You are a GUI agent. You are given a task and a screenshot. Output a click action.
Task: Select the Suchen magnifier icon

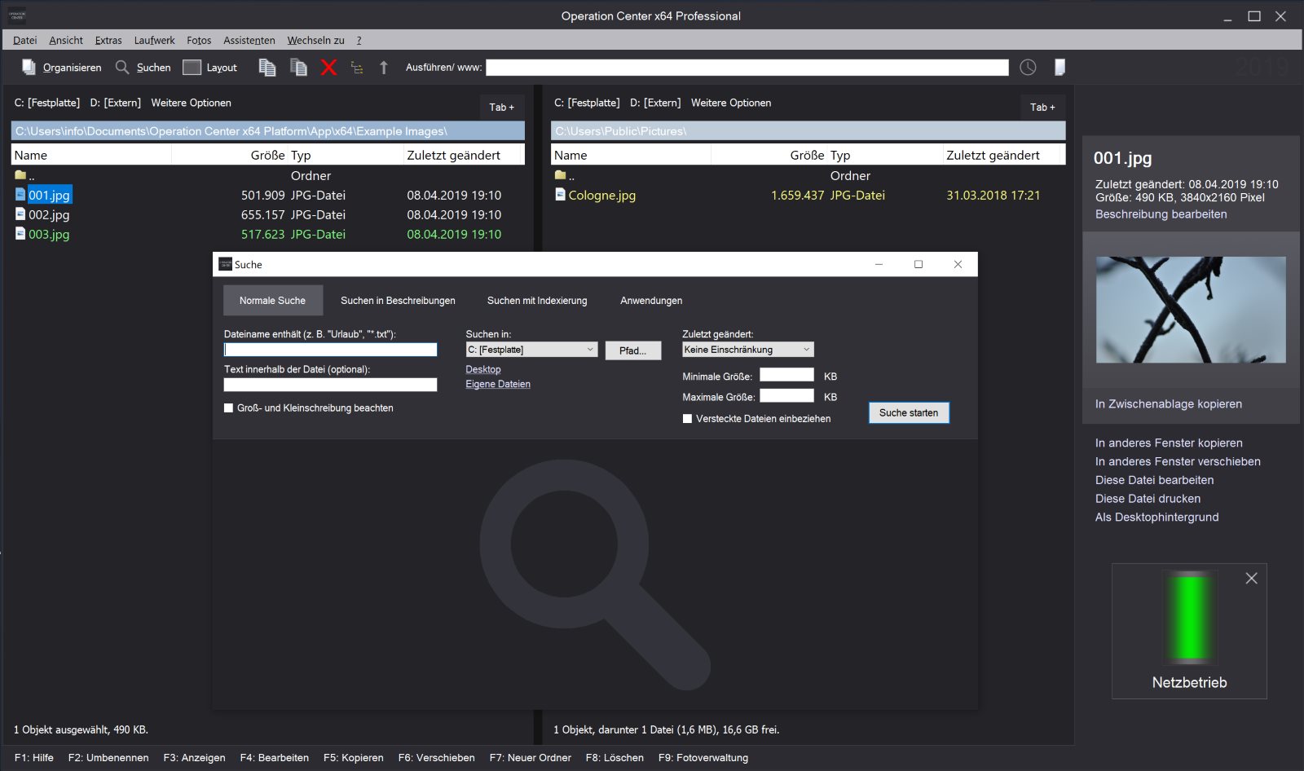[x=121, y=68]
